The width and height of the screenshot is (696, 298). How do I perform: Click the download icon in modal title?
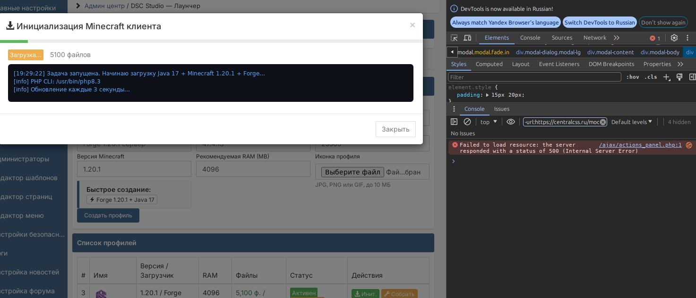coord(10,26)
